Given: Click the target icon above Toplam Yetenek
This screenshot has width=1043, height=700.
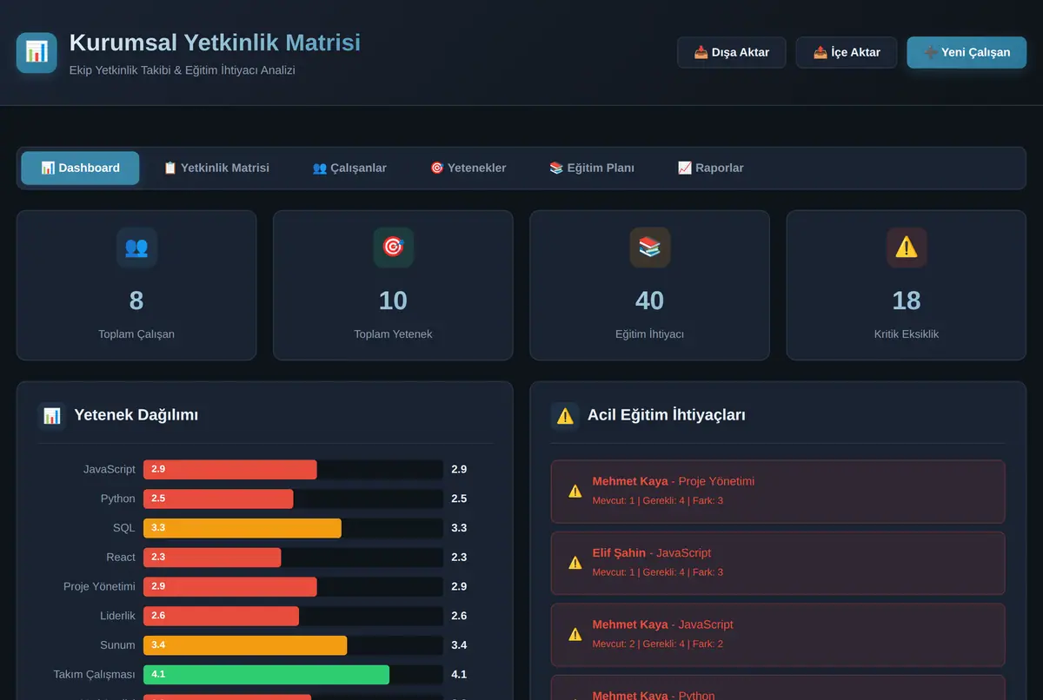Looking at the screenshot, I should point(393,248).
